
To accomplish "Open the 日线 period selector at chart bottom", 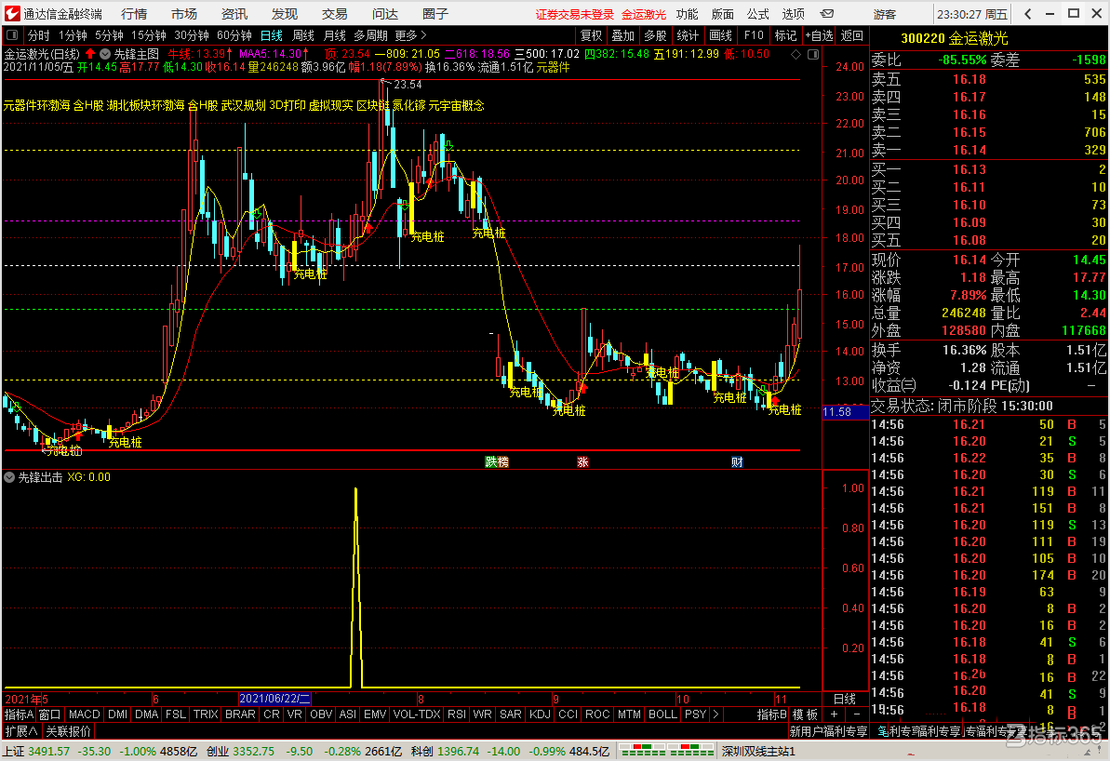I will pyautogui.click(x=845, y=699).
